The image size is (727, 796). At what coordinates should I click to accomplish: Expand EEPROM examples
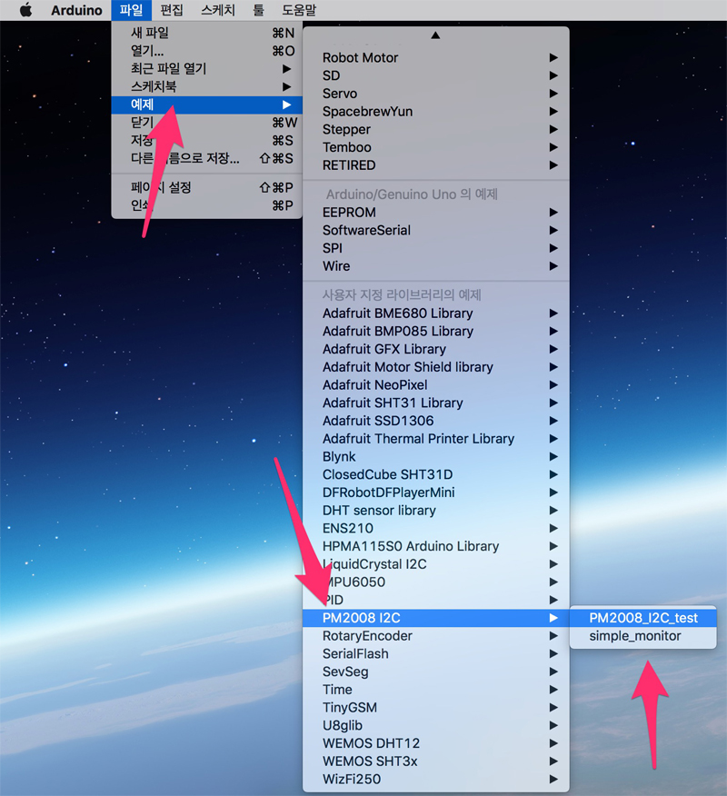coord(435,213)
